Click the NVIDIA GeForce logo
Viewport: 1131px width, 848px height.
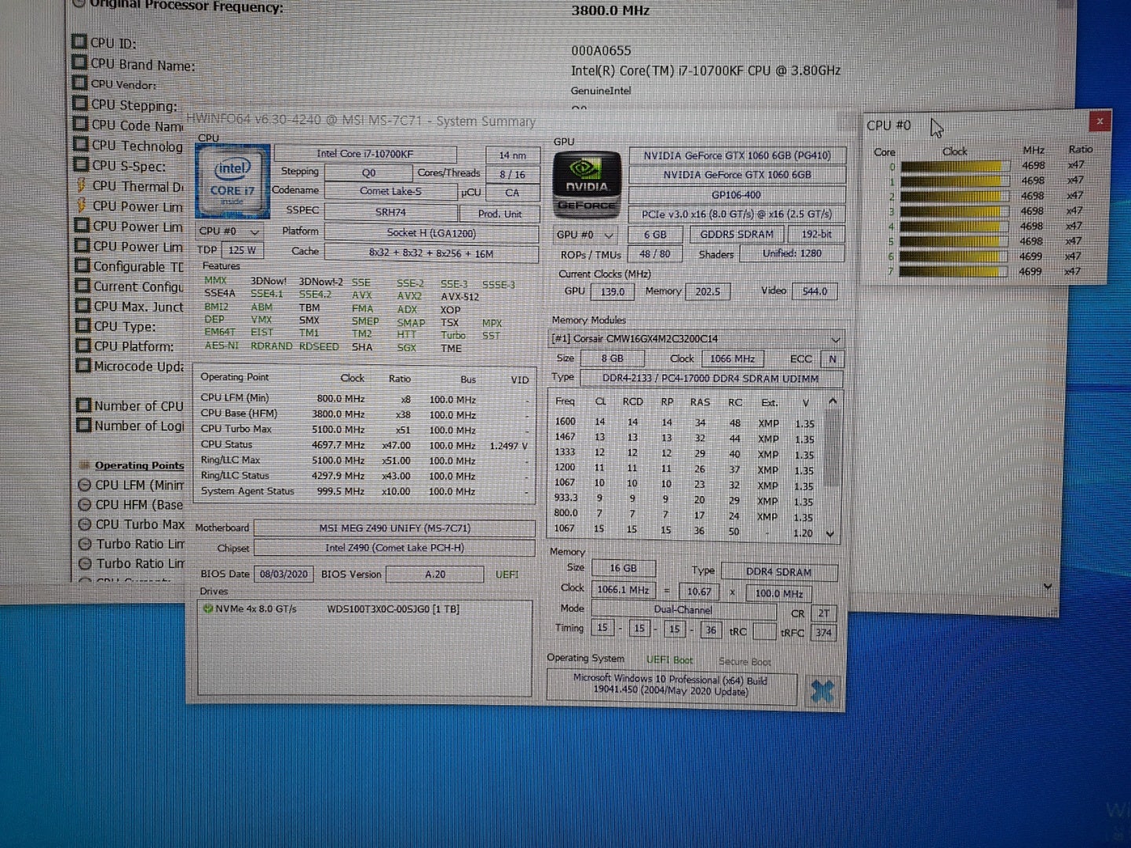[587, 185]
